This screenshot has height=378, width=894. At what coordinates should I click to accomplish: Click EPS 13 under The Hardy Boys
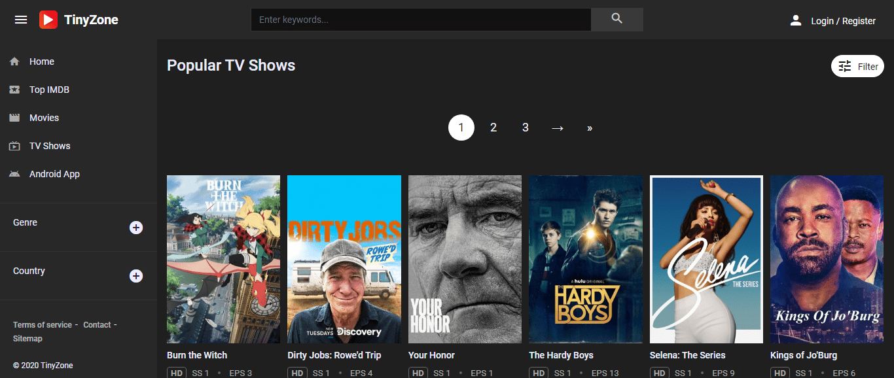(x=605, y=373)
